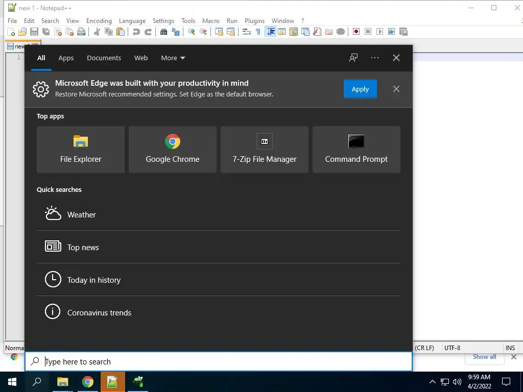Click the Close All toolbar icon
Image resolution: width=523 pixels, height=392 pixels.
click(x=69, y=32)
